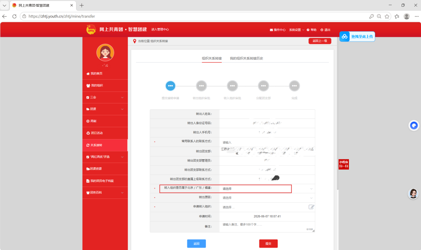This screenshot has width=421, height=250.
Task: Switch to the 组织关系转接 tab
Action: [212, 58]
